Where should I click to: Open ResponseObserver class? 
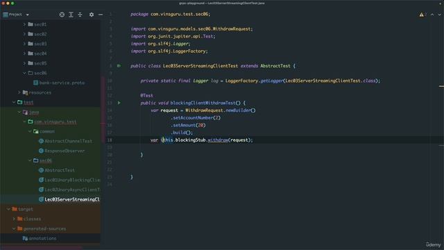tap(62, 151)
